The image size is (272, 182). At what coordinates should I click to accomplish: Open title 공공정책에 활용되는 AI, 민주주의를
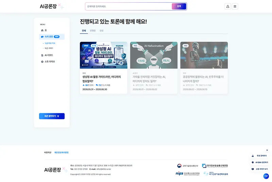coord(203,79)
